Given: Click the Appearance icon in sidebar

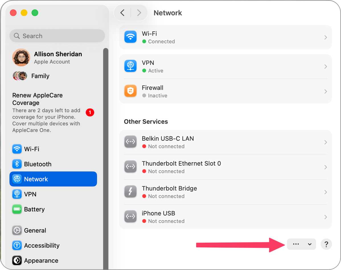Looking at the screenshot, I should tap(17, 260).
